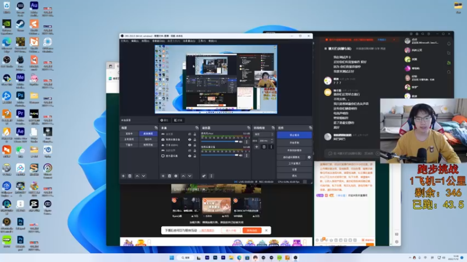Open the scene transition type dropdown

tap(263, 134)
